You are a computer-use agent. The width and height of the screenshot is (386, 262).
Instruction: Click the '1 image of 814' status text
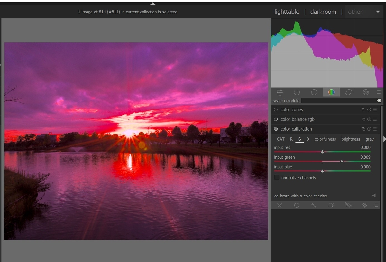coord(127,12)
